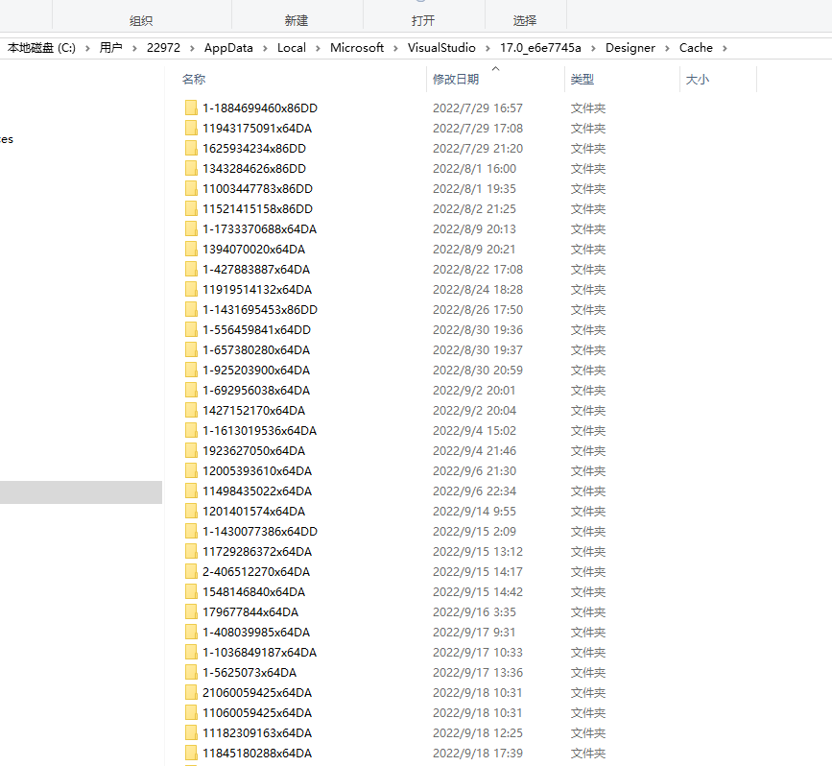Click folder icon of 1-692956038x64DA
Screen dimensions: 832x766
tap(191, 390)
